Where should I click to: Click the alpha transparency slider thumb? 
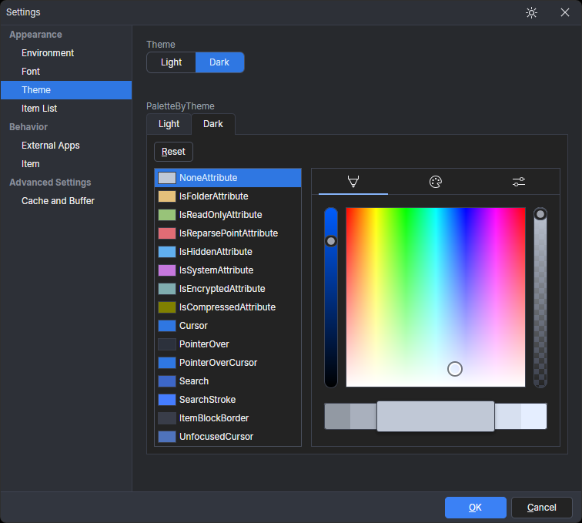pos(540,214)
